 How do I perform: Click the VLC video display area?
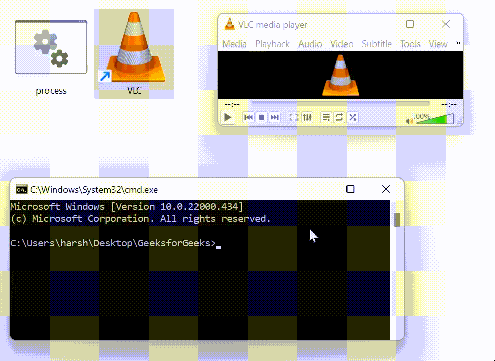(x=340, y=75)
